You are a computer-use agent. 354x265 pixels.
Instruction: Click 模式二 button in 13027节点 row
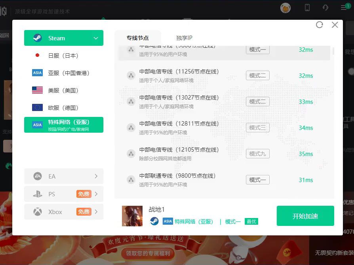[x=258, y=101]
